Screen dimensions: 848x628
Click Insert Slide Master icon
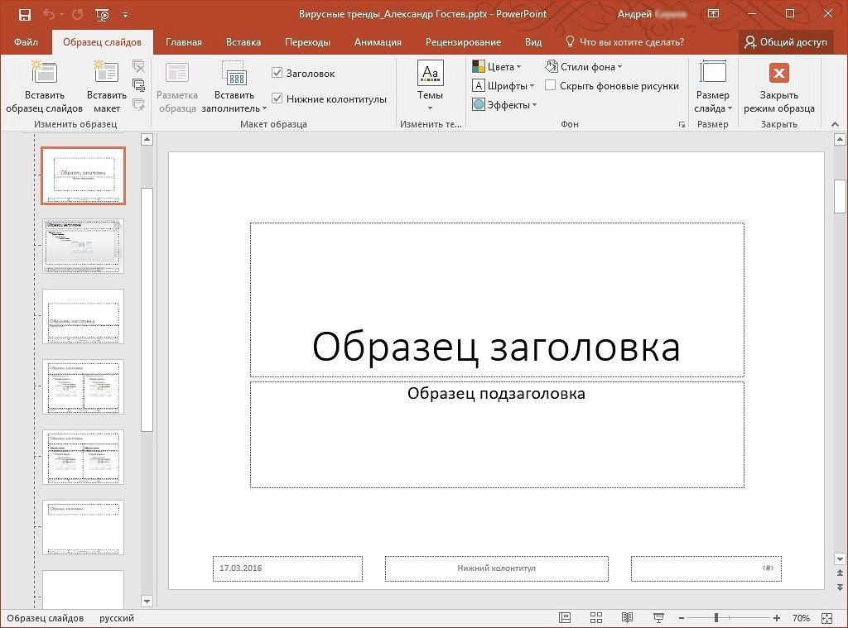click(44, 74)
